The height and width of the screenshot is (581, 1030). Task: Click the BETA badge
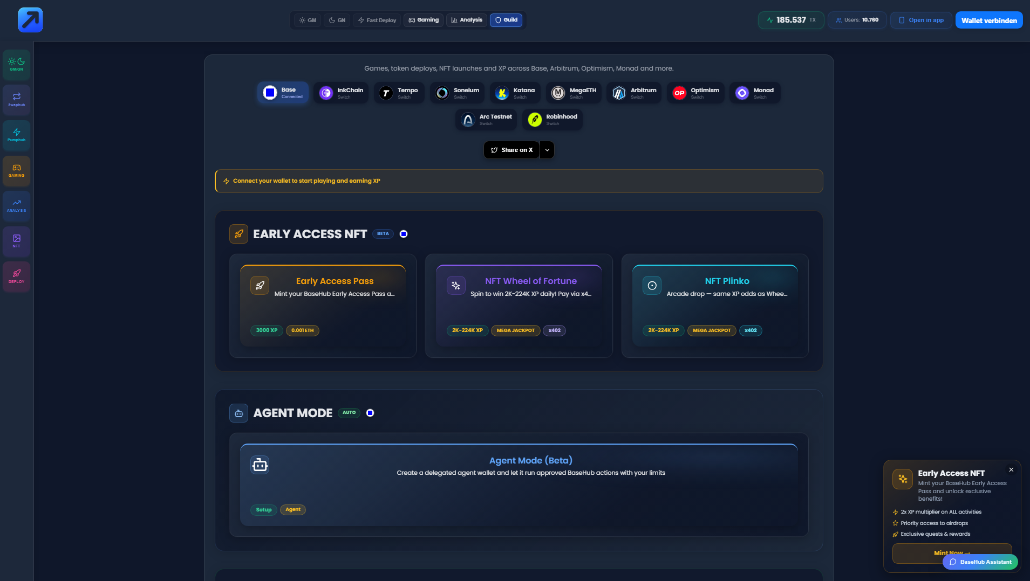pos(383,234)
